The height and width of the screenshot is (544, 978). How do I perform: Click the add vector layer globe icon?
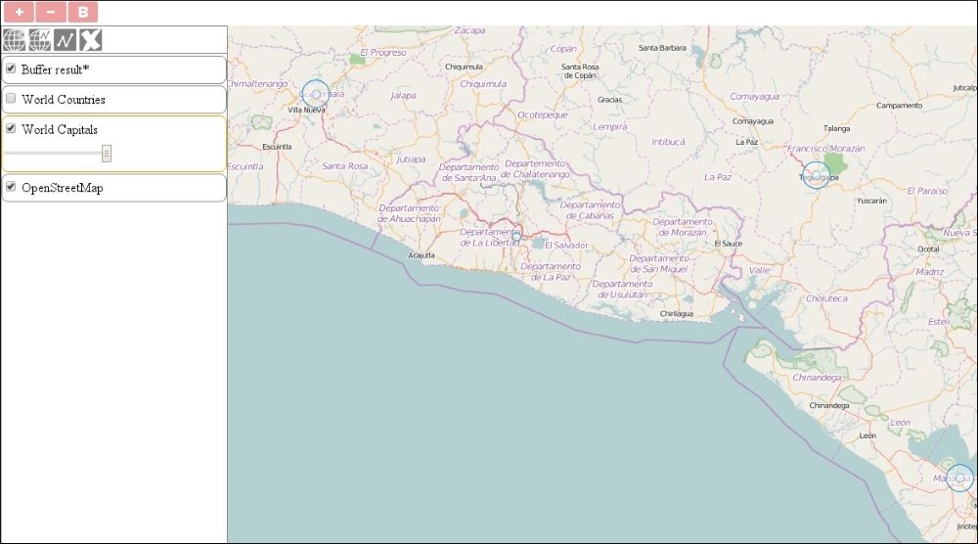tap(40, 40)
